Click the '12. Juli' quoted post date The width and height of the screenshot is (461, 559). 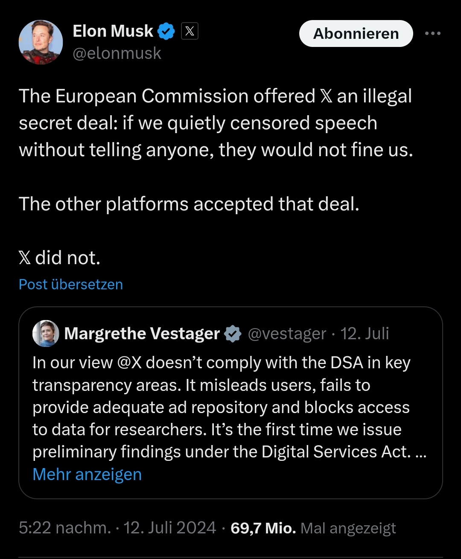(365, 334)
